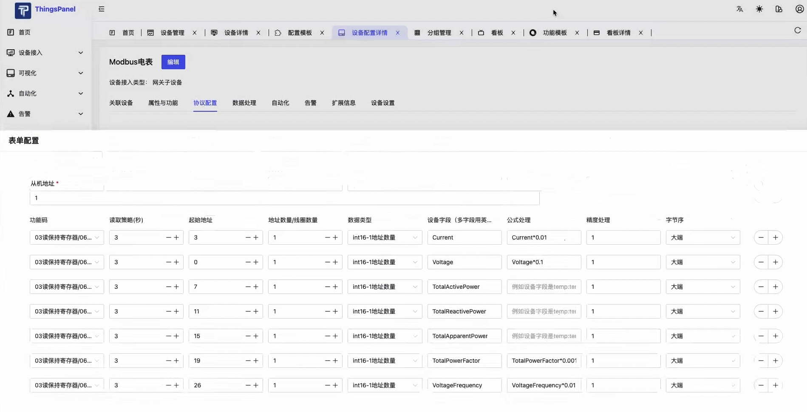Add row after the Current entry

coord(775,237)
